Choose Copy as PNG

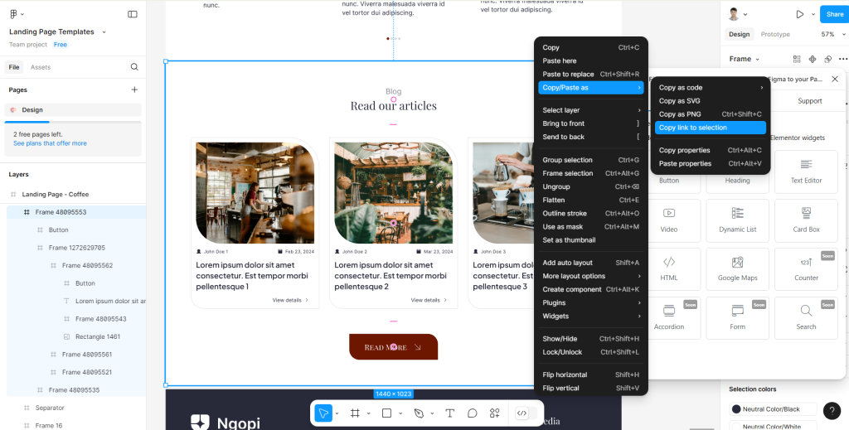pos(711,114)
